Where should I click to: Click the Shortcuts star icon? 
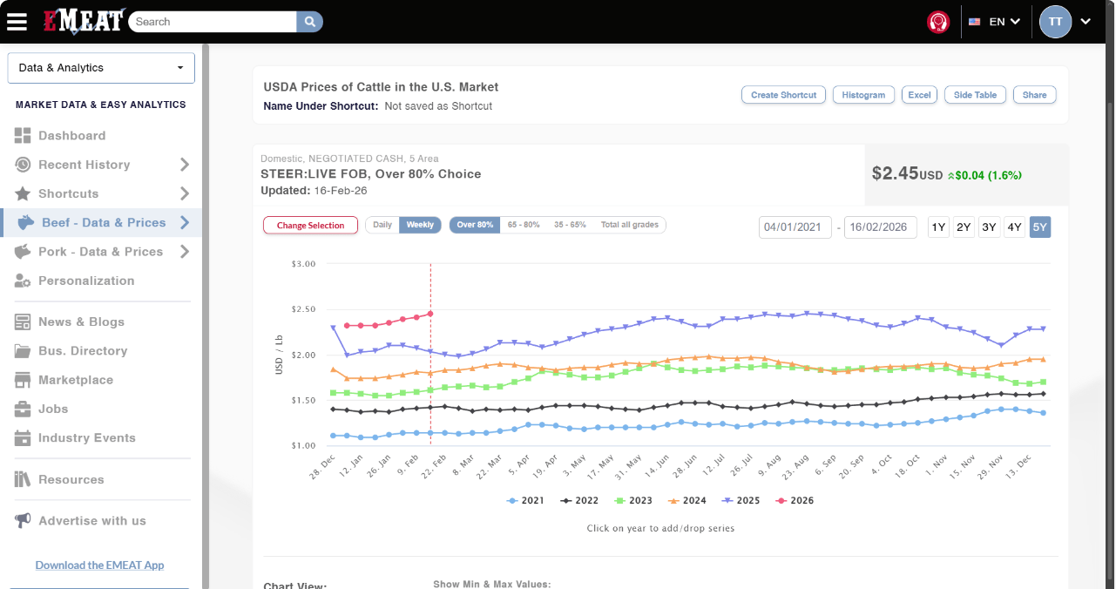click(x=23, y=193)
